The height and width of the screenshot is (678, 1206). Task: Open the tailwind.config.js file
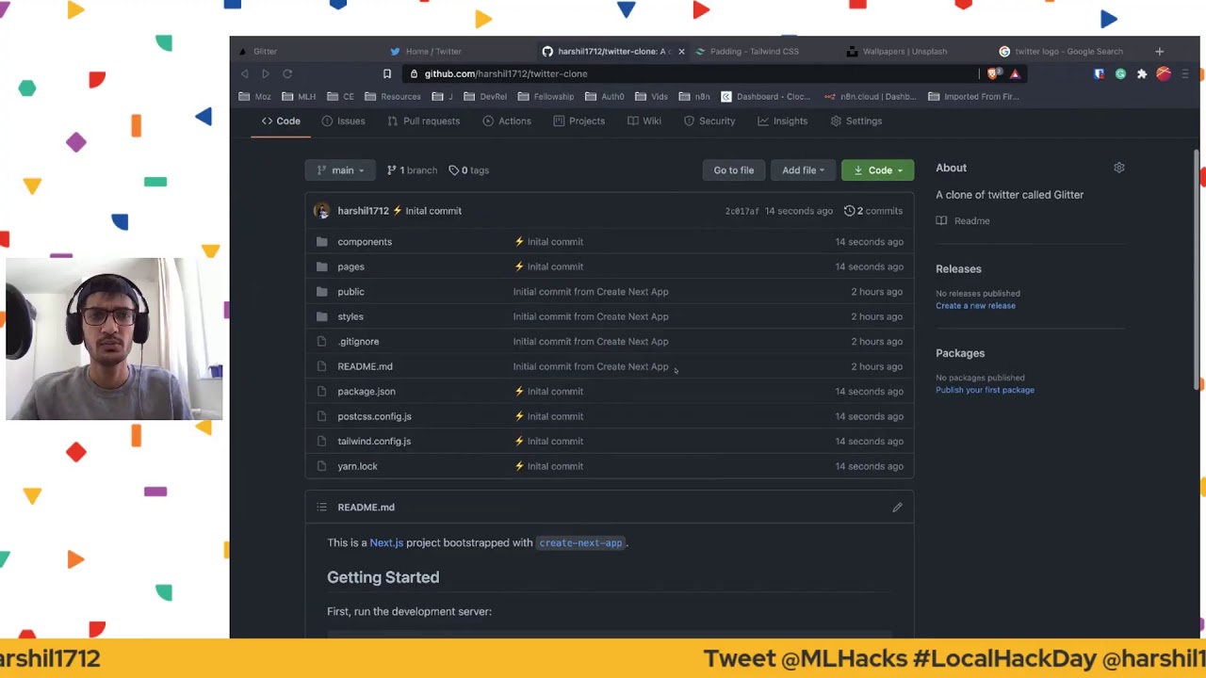click(374, 441)
